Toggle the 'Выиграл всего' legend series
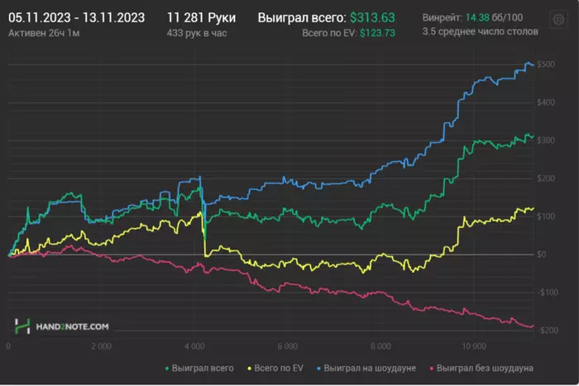Image resolution: width=579 pixels, height=386 pixels. 199,368
